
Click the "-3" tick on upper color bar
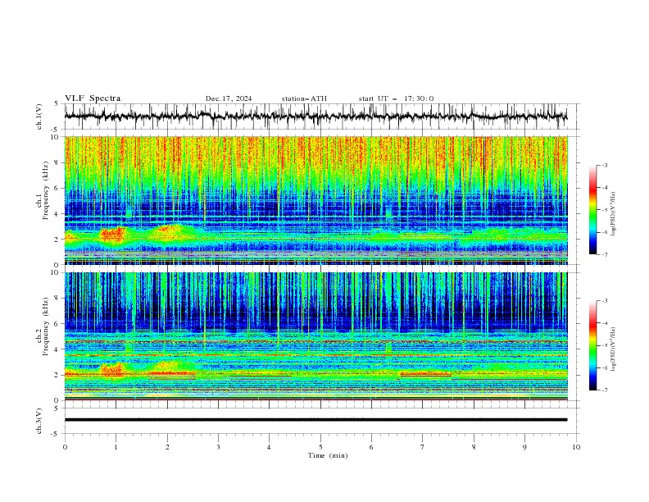coord(605,165)
